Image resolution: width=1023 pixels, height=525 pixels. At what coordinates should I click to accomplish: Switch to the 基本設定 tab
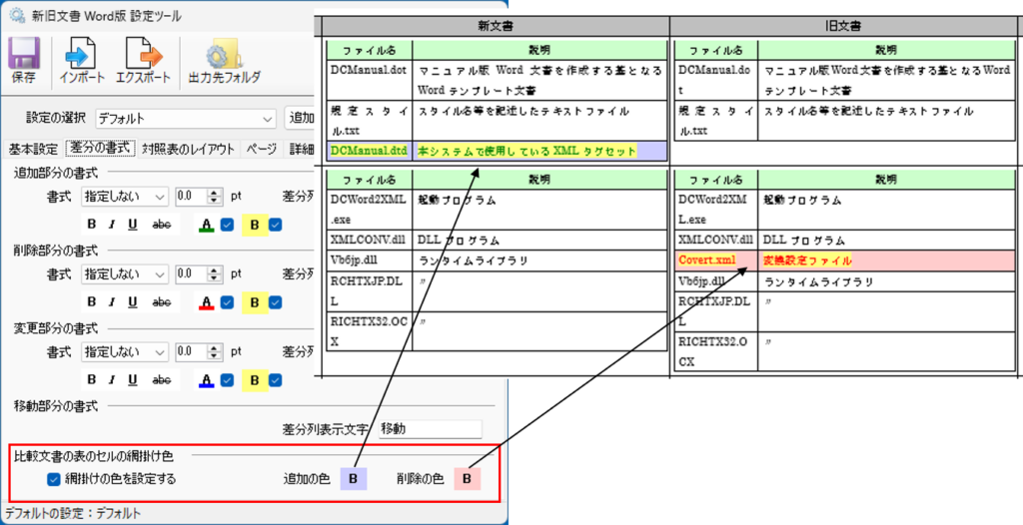[33, 149]
